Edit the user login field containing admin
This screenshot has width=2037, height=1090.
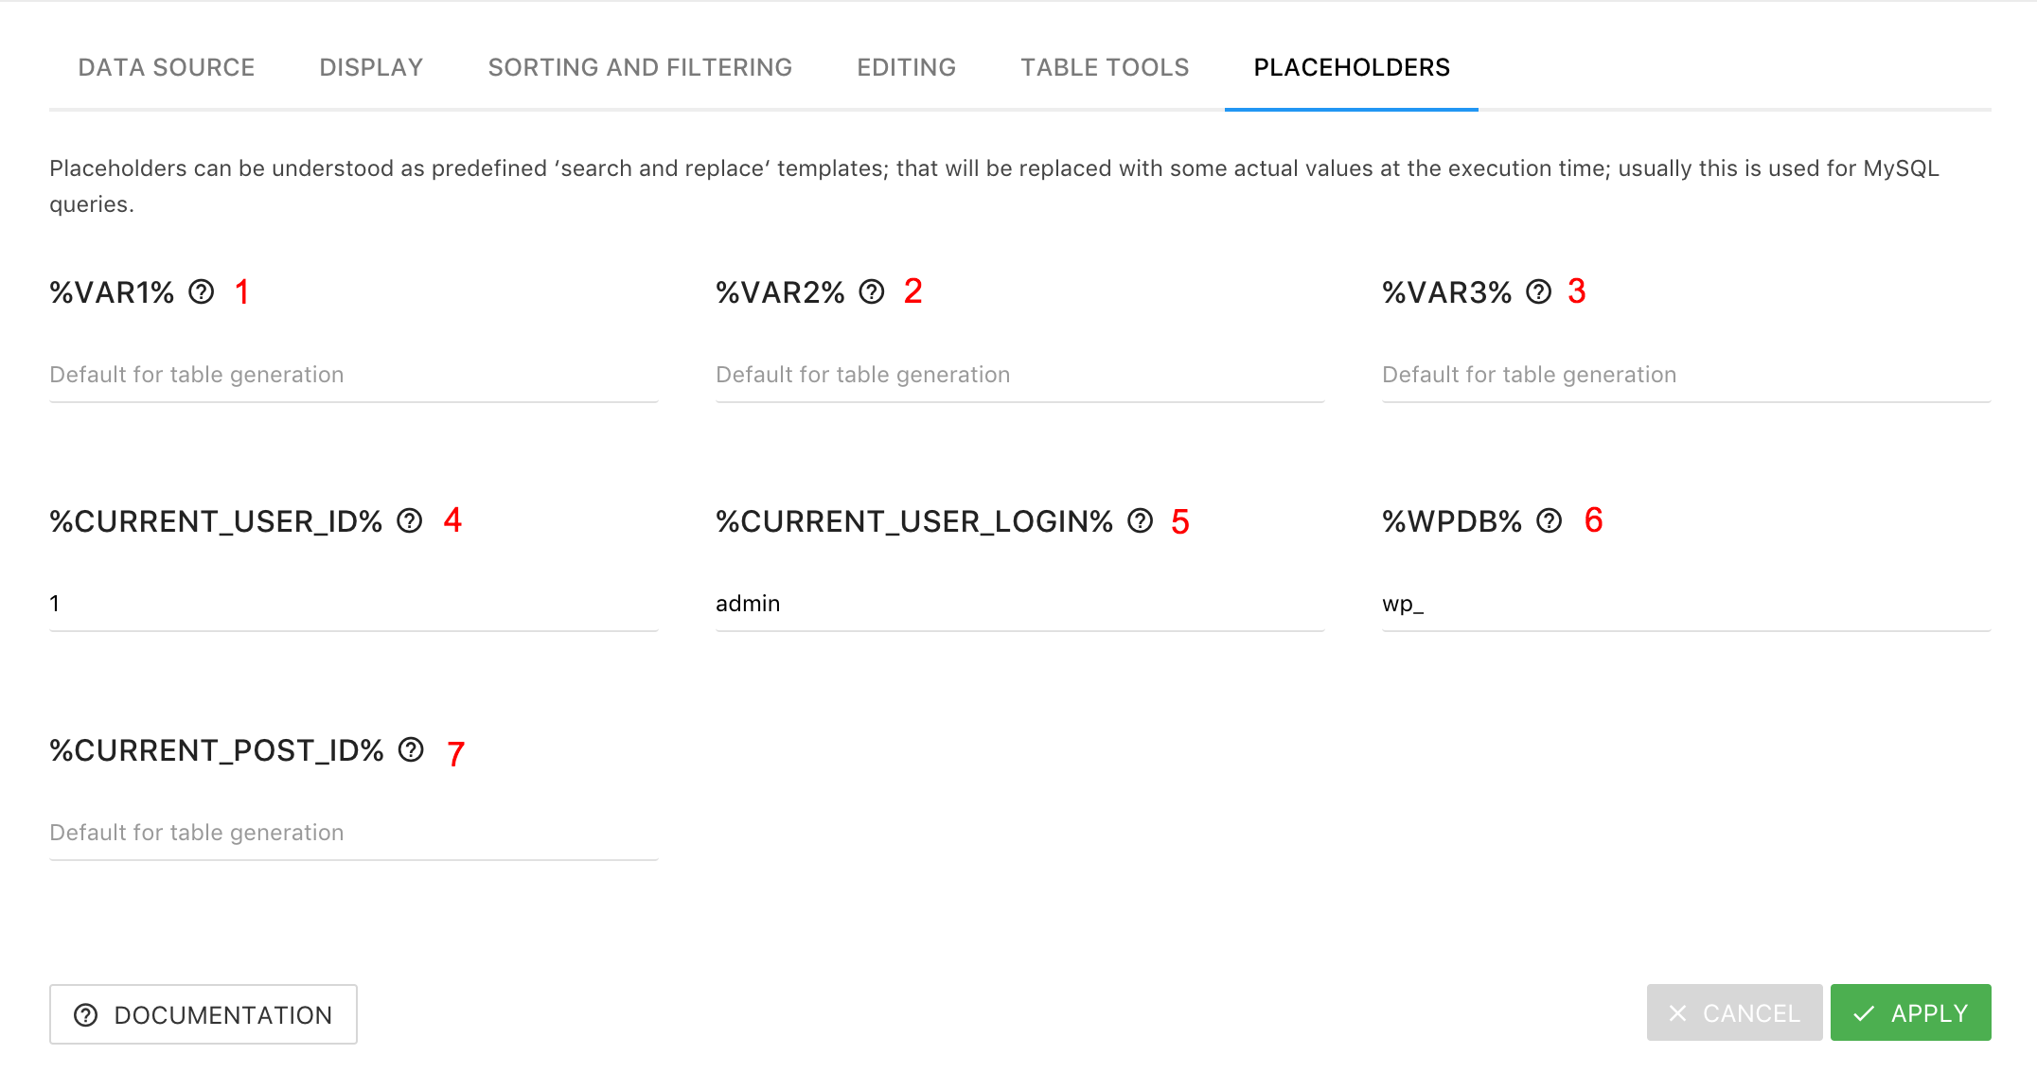pyautogui.click(x=1020, y=604)
